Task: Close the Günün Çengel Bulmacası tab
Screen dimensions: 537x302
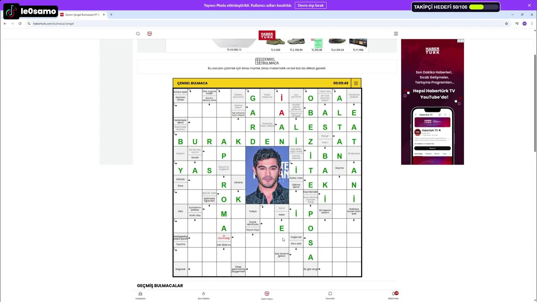Action: [x=104, y=15]
